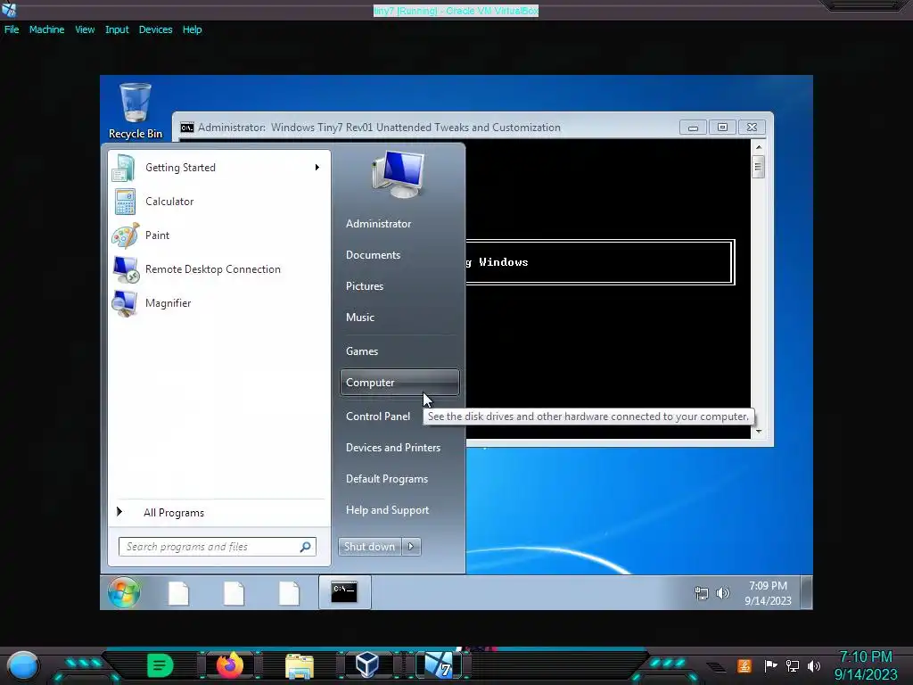Maximize the Administrator command prompt window

click(722, 128)
